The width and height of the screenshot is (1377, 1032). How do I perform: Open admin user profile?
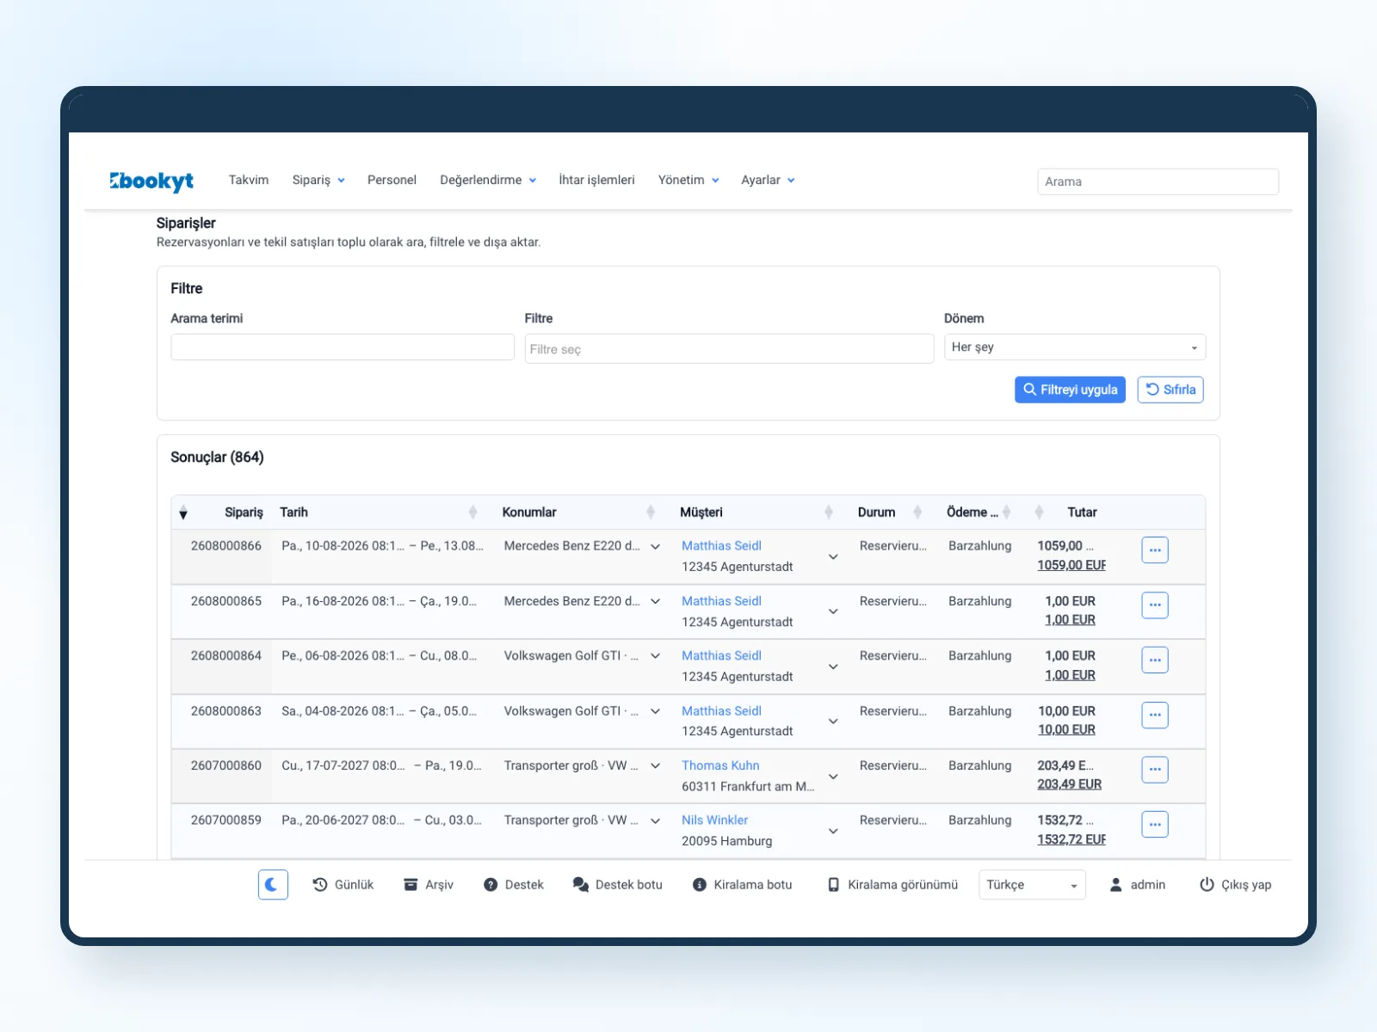[1137, 884]
